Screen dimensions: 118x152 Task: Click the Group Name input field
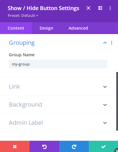[58, 64]
